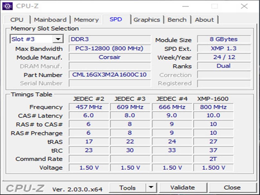
Task: Click the tRAS value 17
Action: (89, 142)
